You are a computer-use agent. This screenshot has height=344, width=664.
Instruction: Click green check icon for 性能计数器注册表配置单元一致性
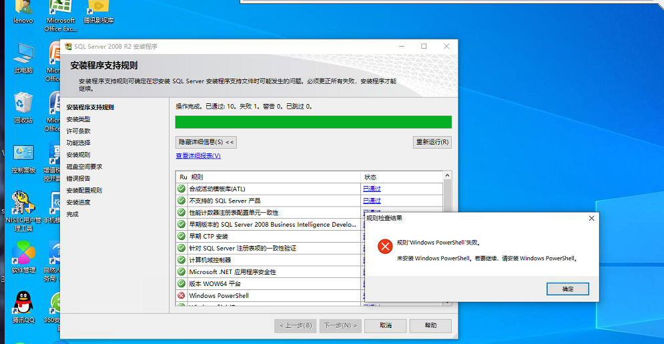tap(182, 213)
